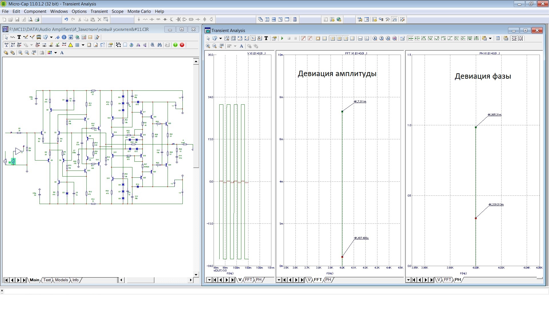Click the Print icon in main toolbar
Image resolution: width=549 pixels, height=309 pixels.
click(x=37, y=19)
